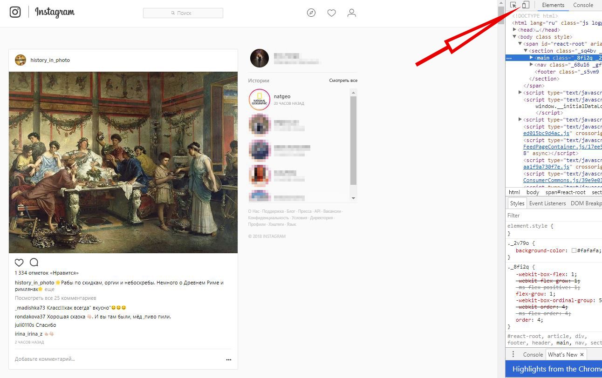Select the span#react-root breadcrumb item

point(566,192)
